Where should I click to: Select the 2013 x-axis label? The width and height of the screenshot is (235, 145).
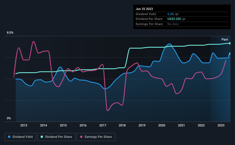(x=24, y=125)
